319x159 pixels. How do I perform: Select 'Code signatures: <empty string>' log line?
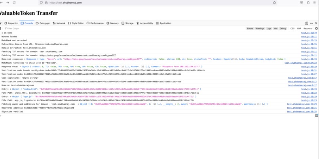(20, 78)
